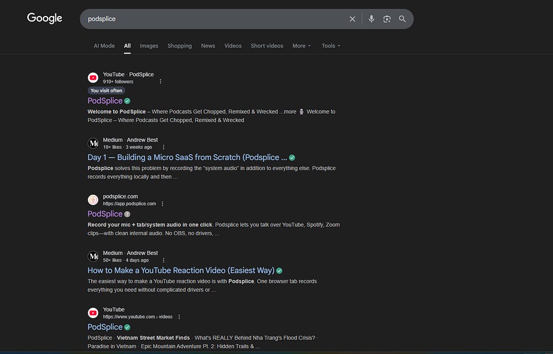The image size is (553, 354).
Task: Click the magnifying glass search button
Action: pyautogui.click(x=403, y=19)
